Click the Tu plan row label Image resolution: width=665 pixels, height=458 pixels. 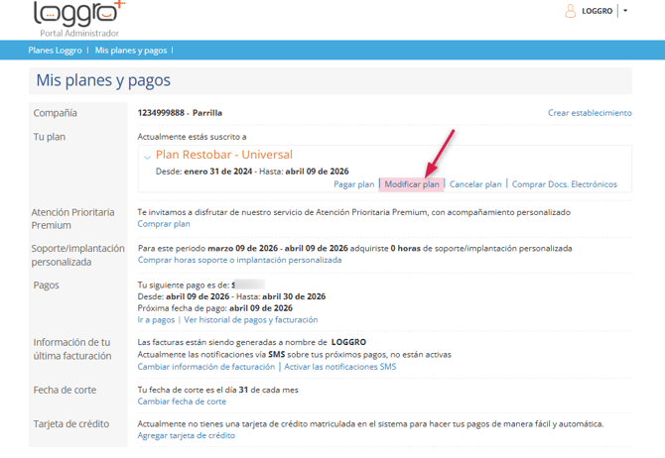[x=50, y=137]
